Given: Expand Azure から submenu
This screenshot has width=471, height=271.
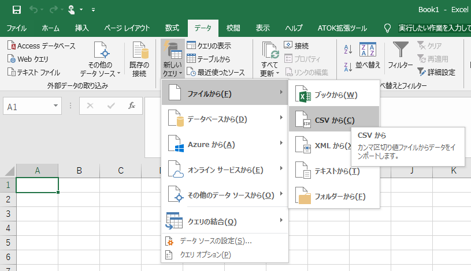Looking at the screenshot, I should (225, 144).
